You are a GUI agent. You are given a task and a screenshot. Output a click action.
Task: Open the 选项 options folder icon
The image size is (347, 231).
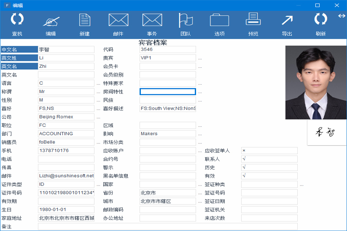219,20
